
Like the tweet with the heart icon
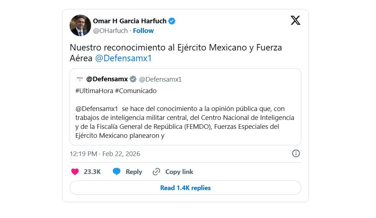pyautogui.click(x=75, y=172)
